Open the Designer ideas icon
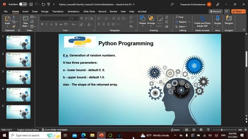 pos(229,18)
